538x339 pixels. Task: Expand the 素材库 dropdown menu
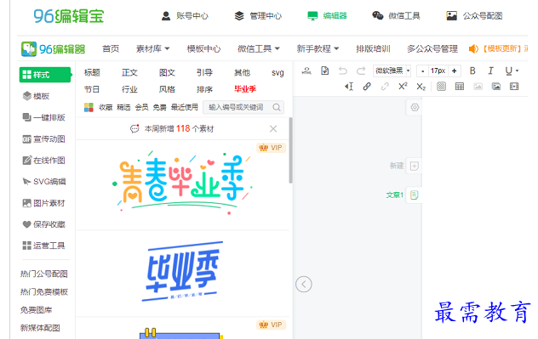pyautogui.click(x=152, y=49)
